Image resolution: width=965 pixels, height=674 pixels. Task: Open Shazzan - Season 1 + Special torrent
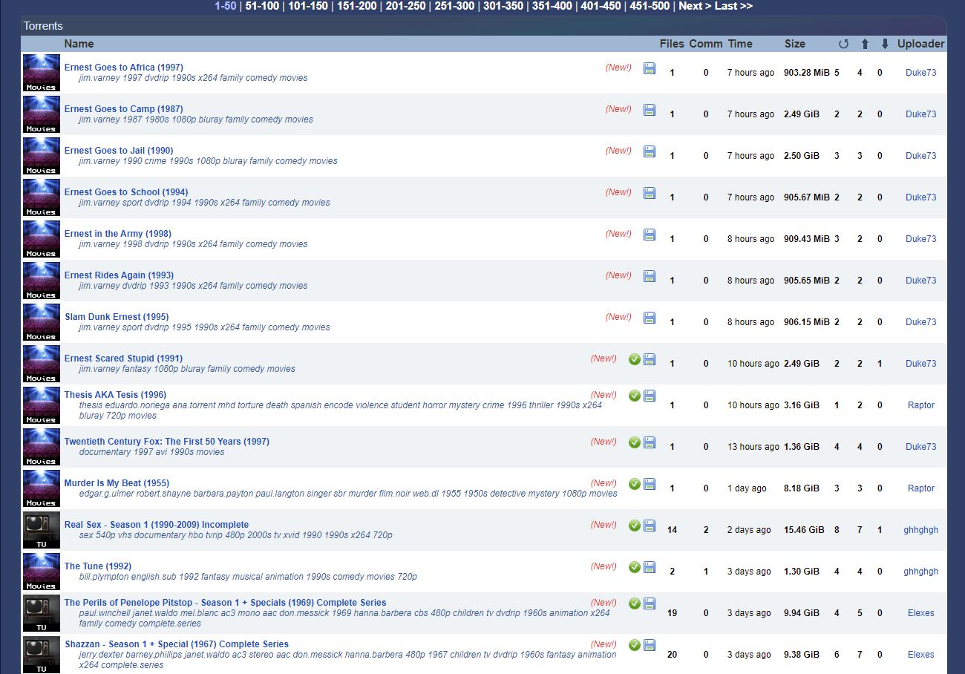point(177,644)
